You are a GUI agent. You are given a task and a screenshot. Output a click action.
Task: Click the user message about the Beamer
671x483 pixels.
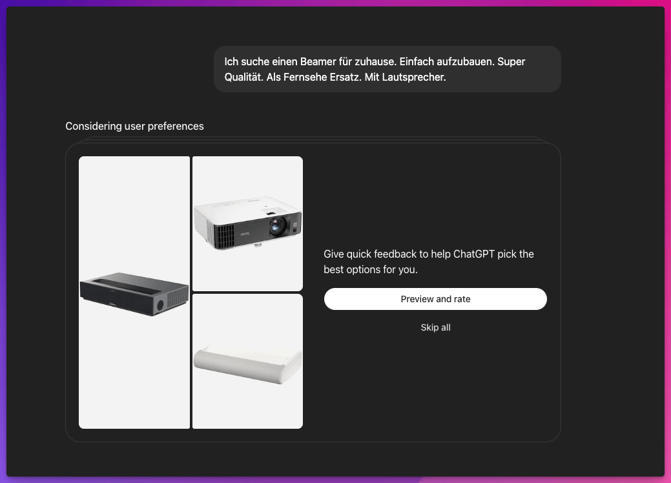click(x=387, y=69)
